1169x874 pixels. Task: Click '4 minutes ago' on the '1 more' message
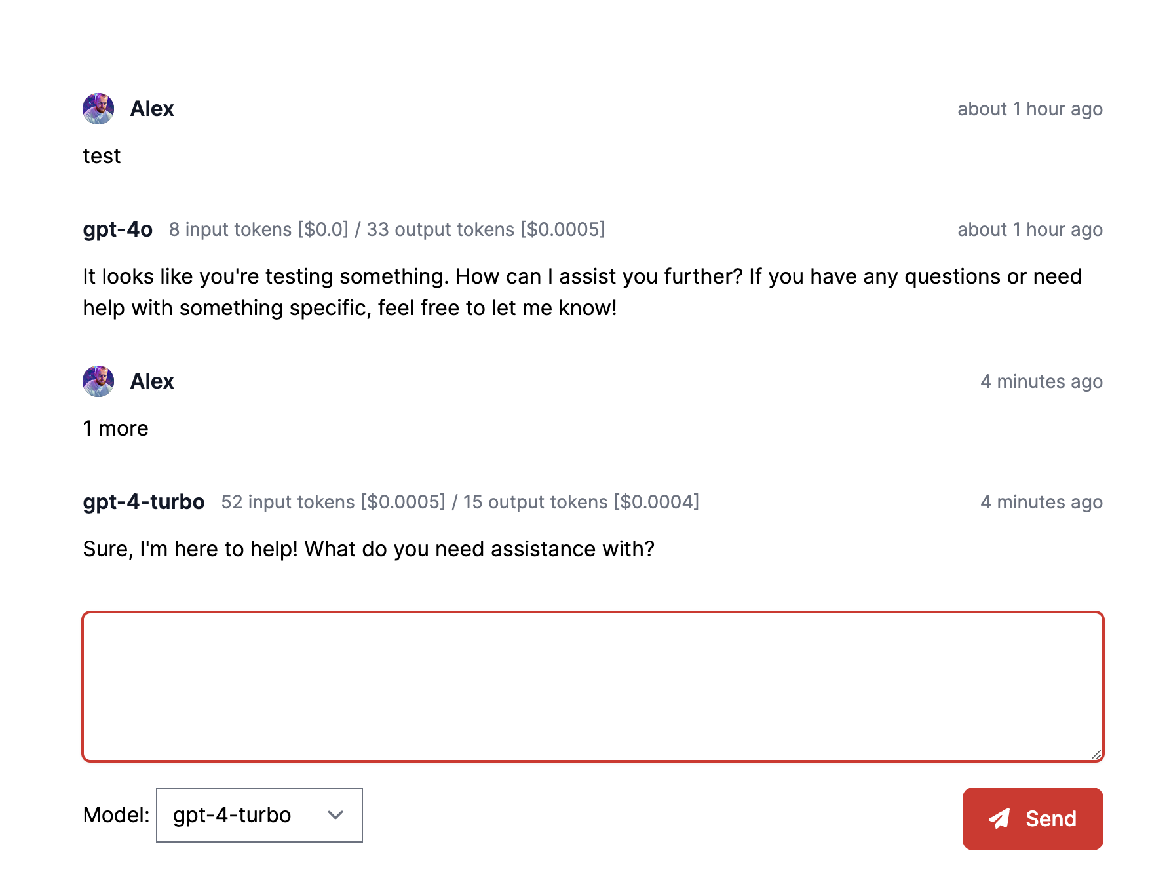(1041, 381)
